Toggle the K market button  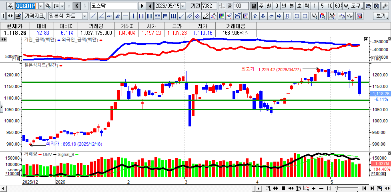[x=77, y=6]
